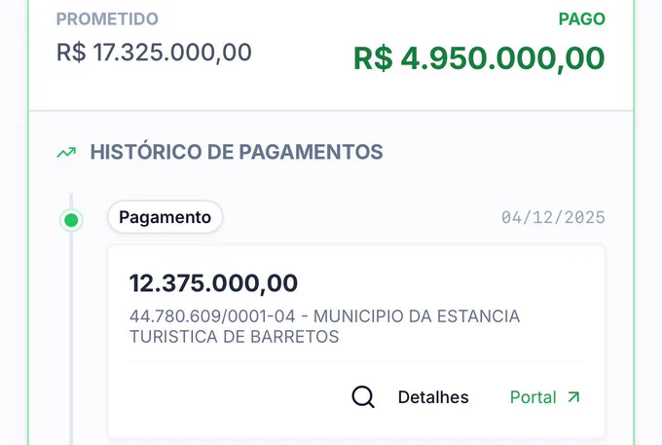Click the divider line above Detalhes
The width and height of the screenshot is (662, 445).
pyautogui.click(x=356, y=361)
